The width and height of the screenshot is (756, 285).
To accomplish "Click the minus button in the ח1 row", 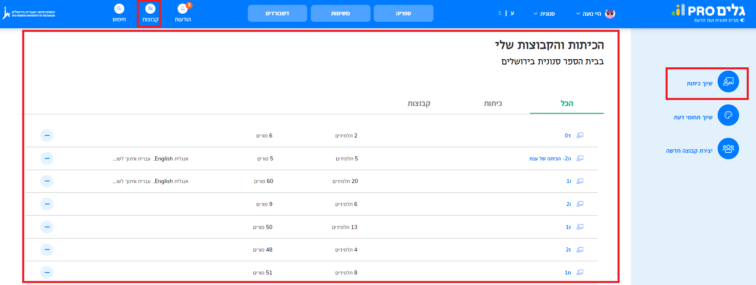I will [47, 273].
